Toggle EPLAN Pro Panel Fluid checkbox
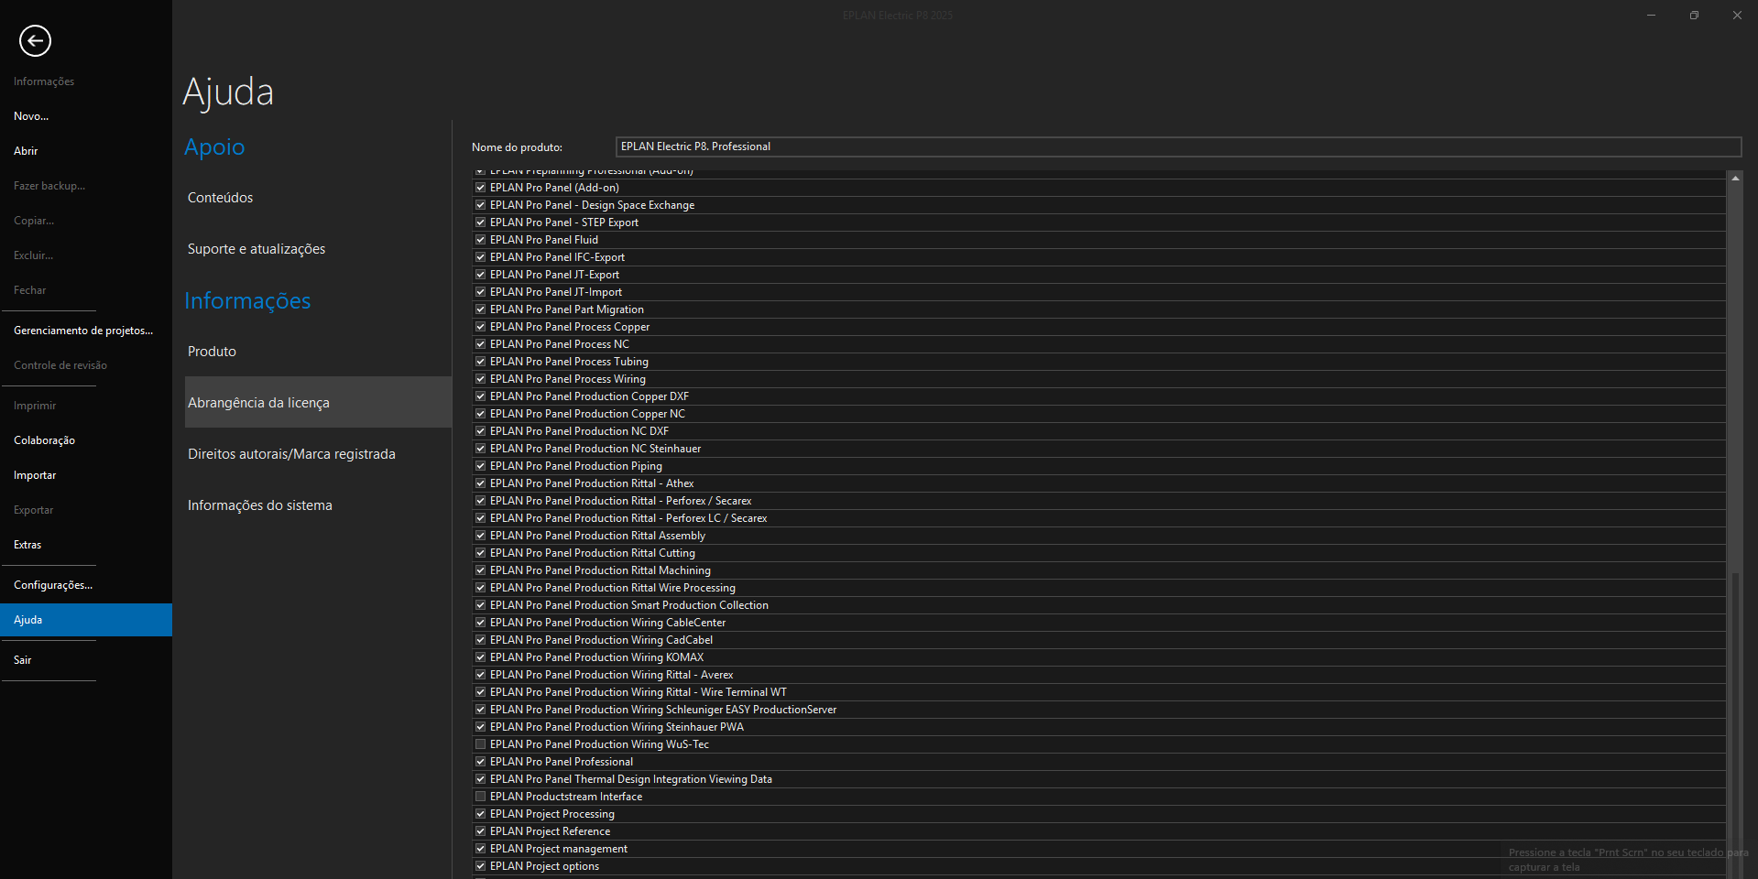The image size is (1758, 879). click(480, 240)
